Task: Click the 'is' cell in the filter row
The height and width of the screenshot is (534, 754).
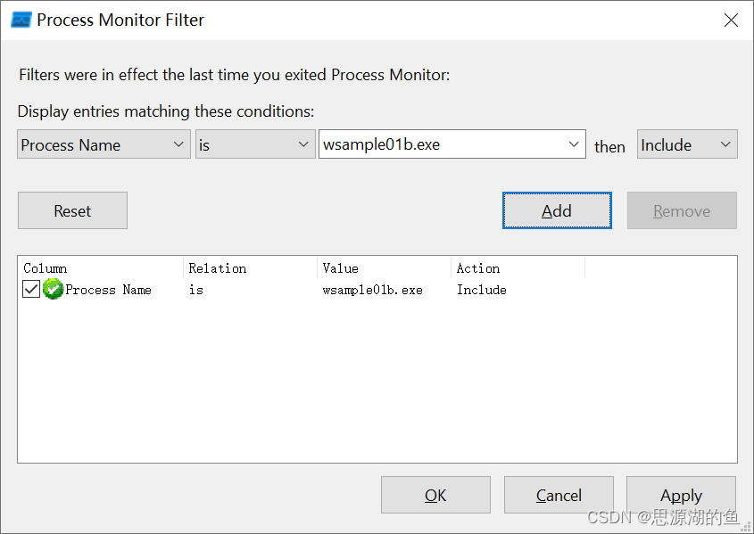Action: pyautogui.click(x=196, y=290)
